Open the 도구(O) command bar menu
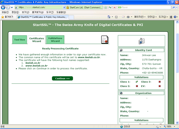Image resolution: width=179 pixels, height=129 pixels. pyautogui.click(x=163, y=17)
